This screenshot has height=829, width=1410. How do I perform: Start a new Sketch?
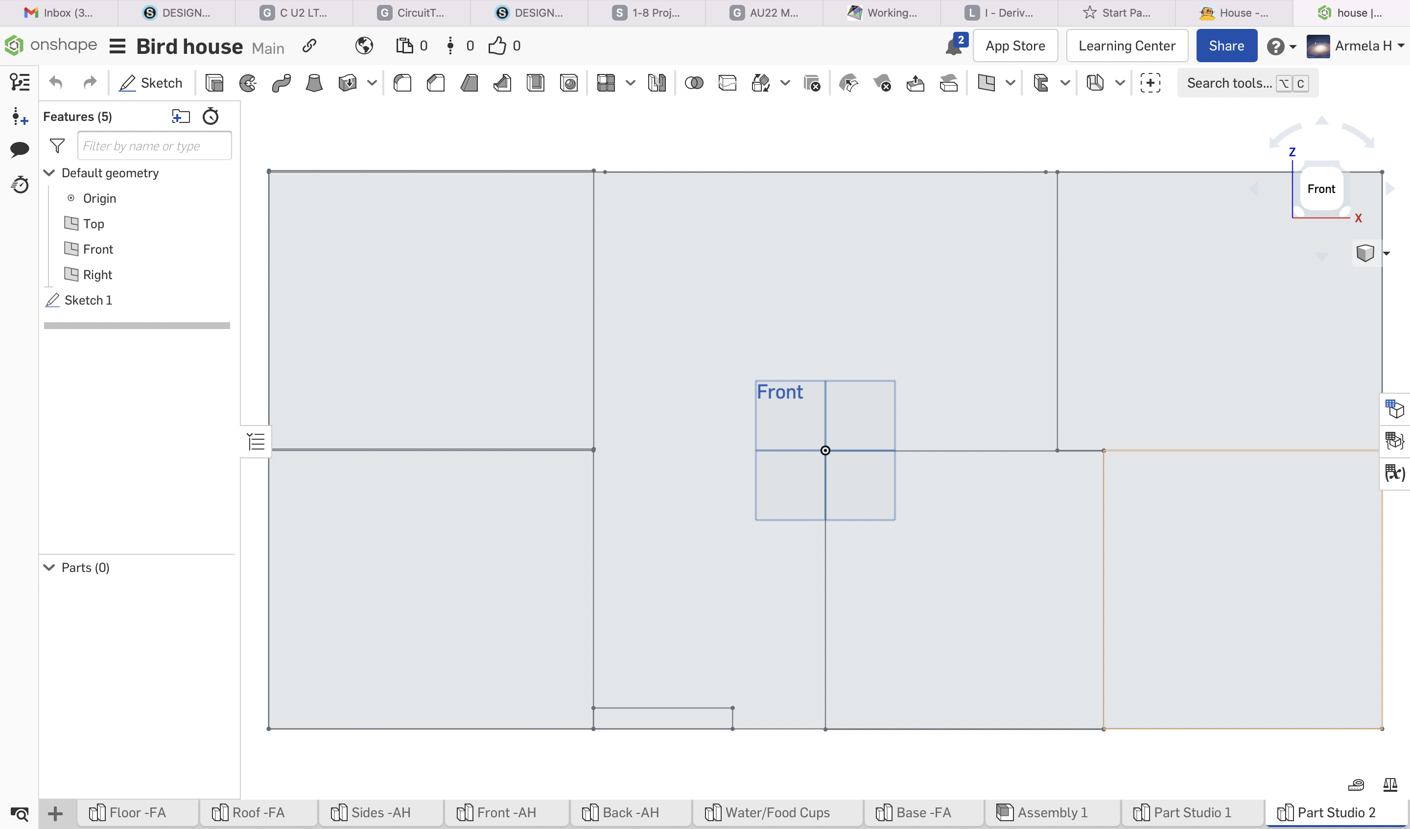(x=150, y=82)
